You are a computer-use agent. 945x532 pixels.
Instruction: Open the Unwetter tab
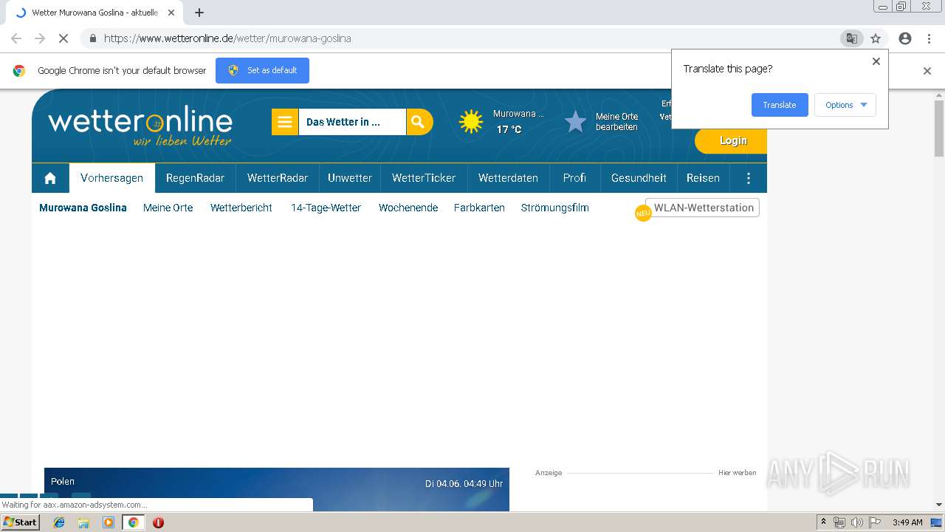click(x=350, y=178)
